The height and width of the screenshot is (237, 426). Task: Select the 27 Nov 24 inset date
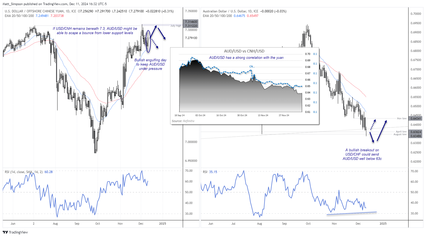click(284, 115)
